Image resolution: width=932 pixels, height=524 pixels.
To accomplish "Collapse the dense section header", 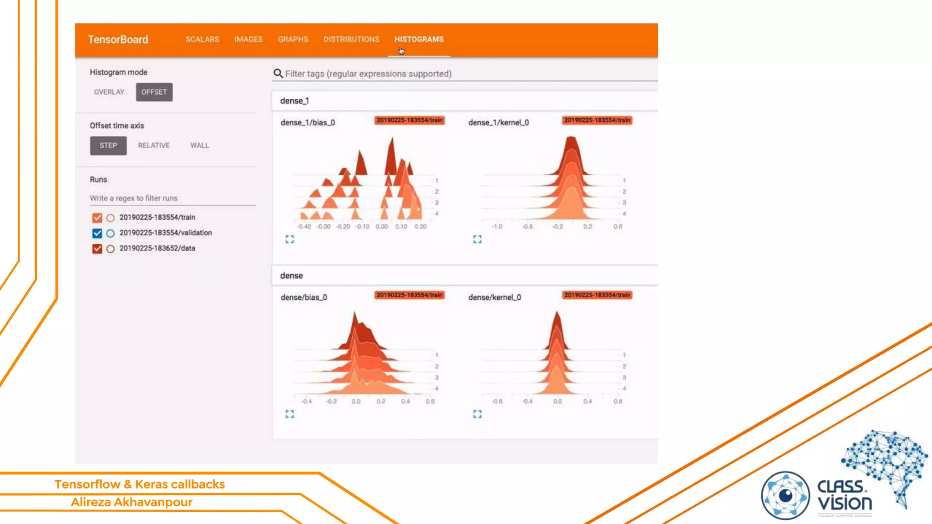I will point(465,275).
